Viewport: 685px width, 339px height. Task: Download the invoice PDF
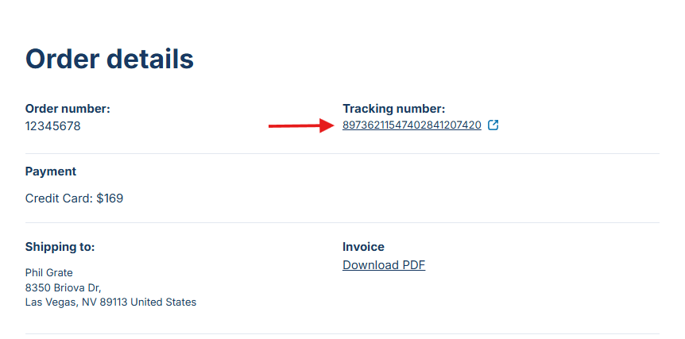pyautogui.click(x=384, y=265)
